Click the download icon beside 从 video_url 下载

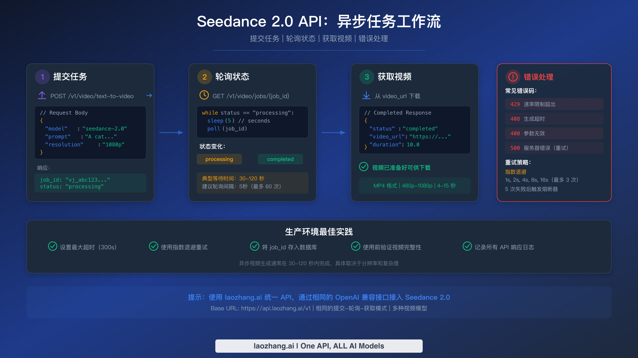point(366,95)
